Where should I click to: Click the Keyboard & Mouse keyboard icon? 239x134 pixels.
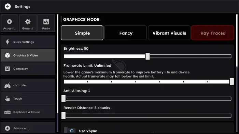pos(8,112)
